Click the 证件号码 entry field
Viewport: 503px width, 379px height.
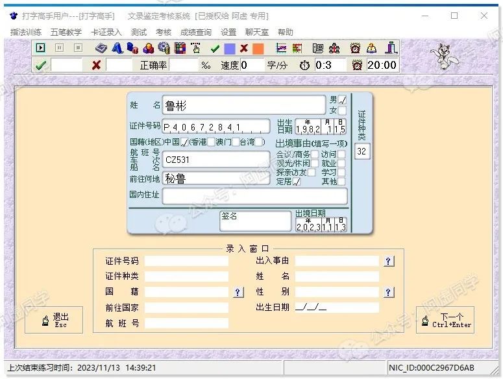point(186,261)
